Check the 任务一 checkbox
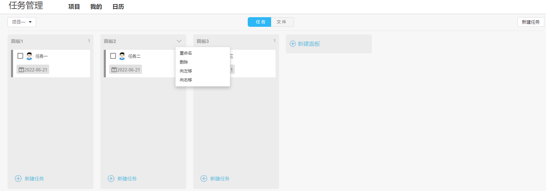This screenshot has width=546, height=191. click(20, 56)
